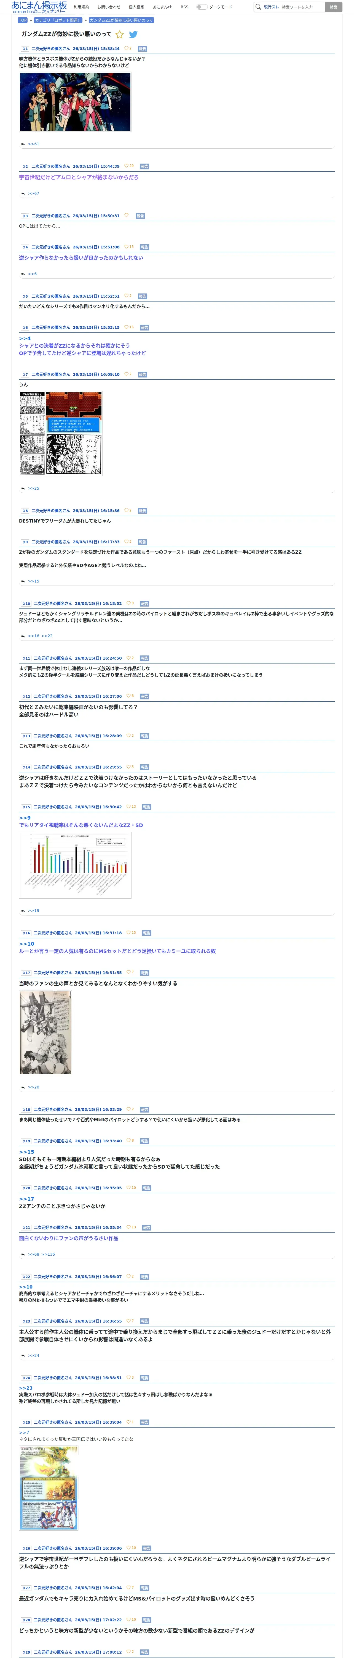
Task: Open anime cast image in post 1
Action: (75, 102)
